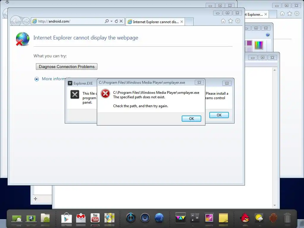Pick the light lavender color swatch

click(249, 49)
